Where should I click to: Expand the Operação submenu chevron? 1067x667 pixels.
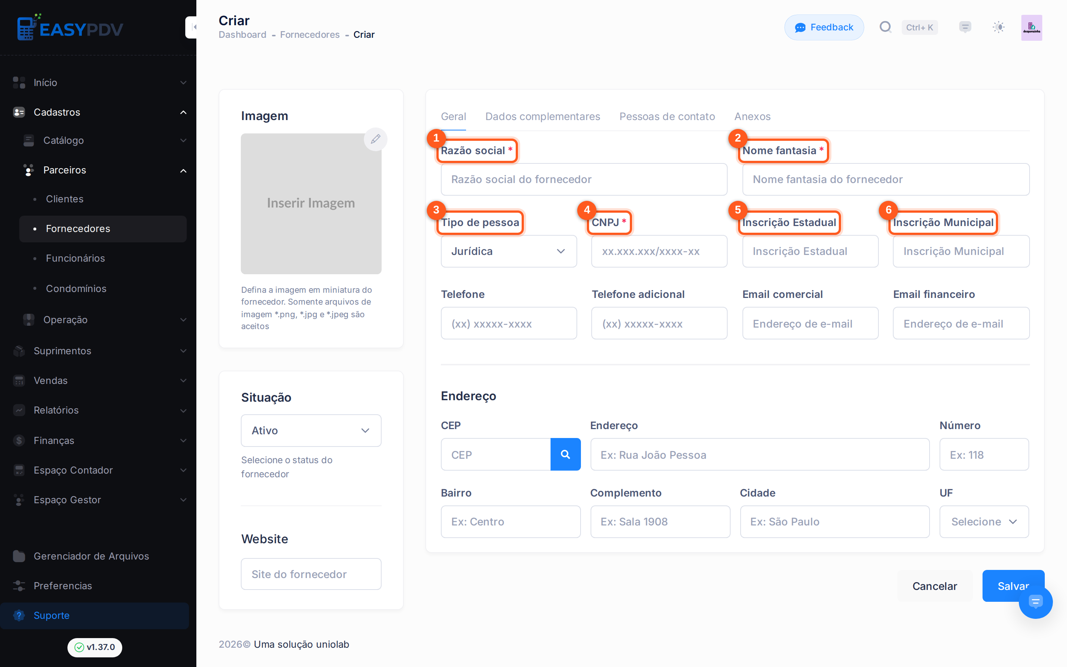[x=183, y=320]
